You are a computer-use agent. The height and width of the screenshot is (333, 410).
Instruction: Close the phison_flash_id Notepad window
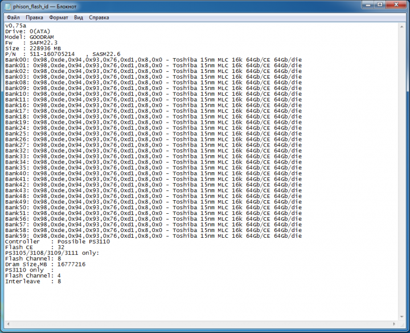click(396, 5)
